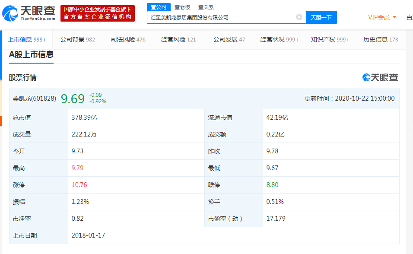The image size is (413, 254).
Task: Select the 经营风险 121 tab
Action: point(178,39)
